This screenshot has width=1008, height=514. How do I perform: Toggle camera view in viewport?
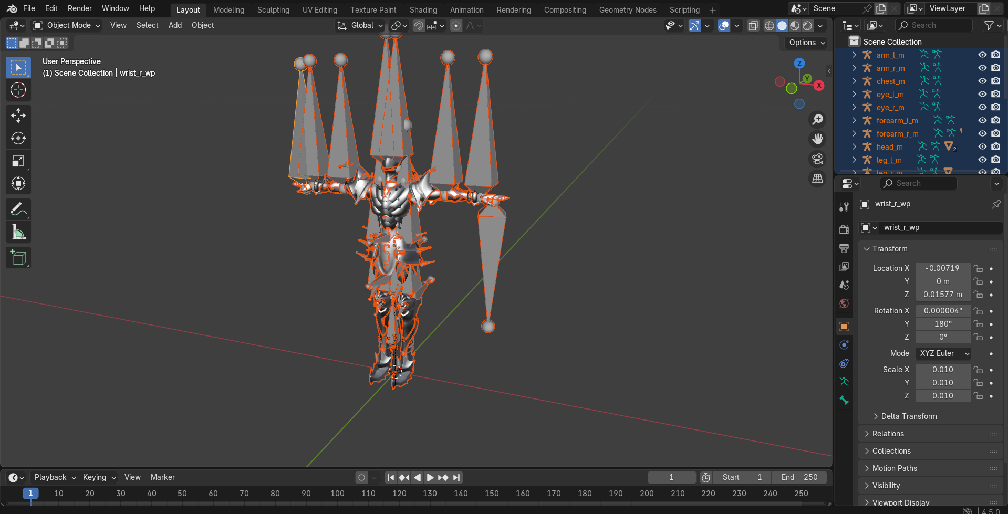[817, 159]
